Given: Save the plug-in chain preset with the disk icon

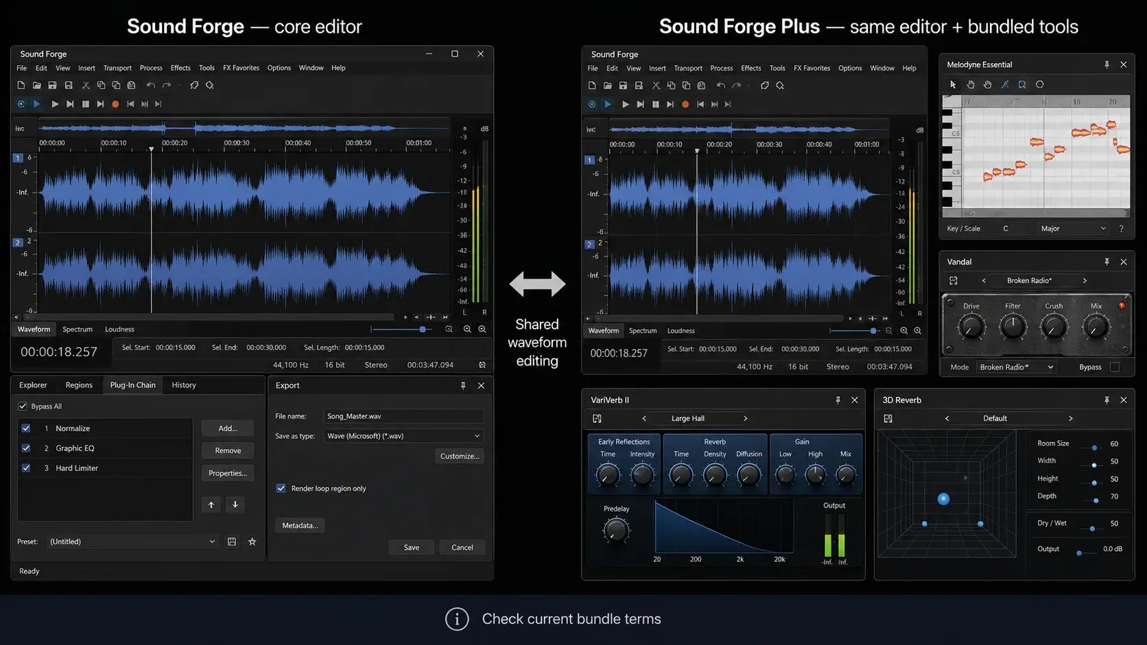Looking at the screenshot, I should 232,541.
